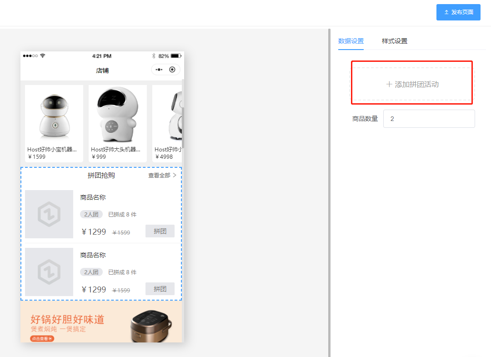Click the mini-program close circle icon
Screen dimensions: 491x357
pyautogui.click(x=172, y=70)
